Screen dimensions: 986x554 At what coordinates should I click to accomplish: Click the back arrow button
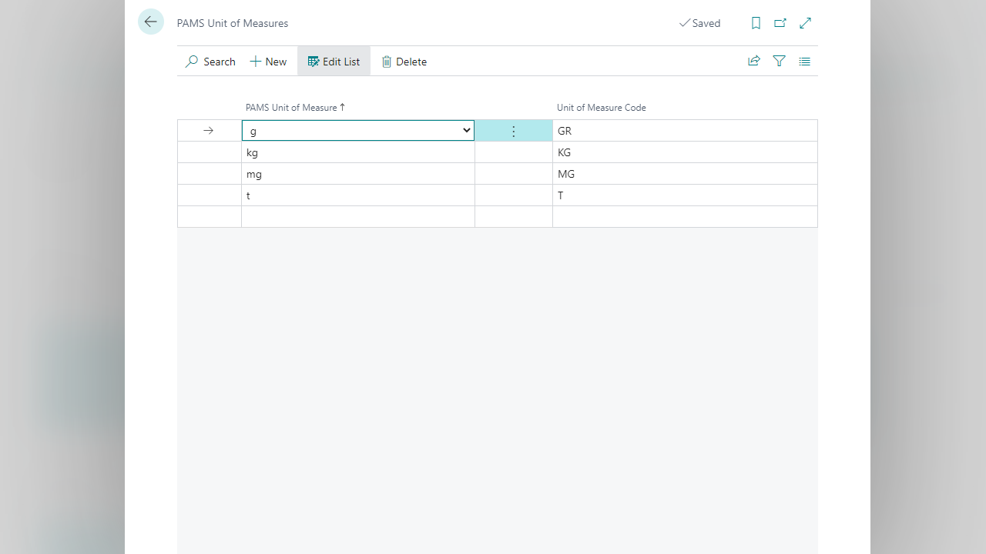click(x=151, y=22)
